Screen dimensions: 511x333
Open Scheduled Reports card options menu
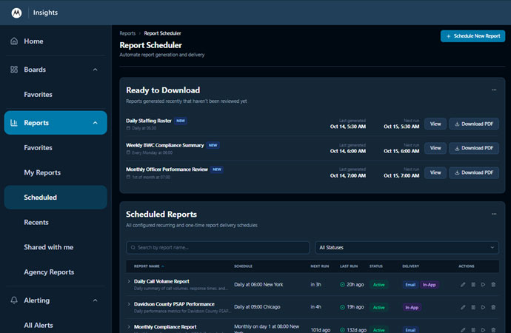(x=494, y=214)
